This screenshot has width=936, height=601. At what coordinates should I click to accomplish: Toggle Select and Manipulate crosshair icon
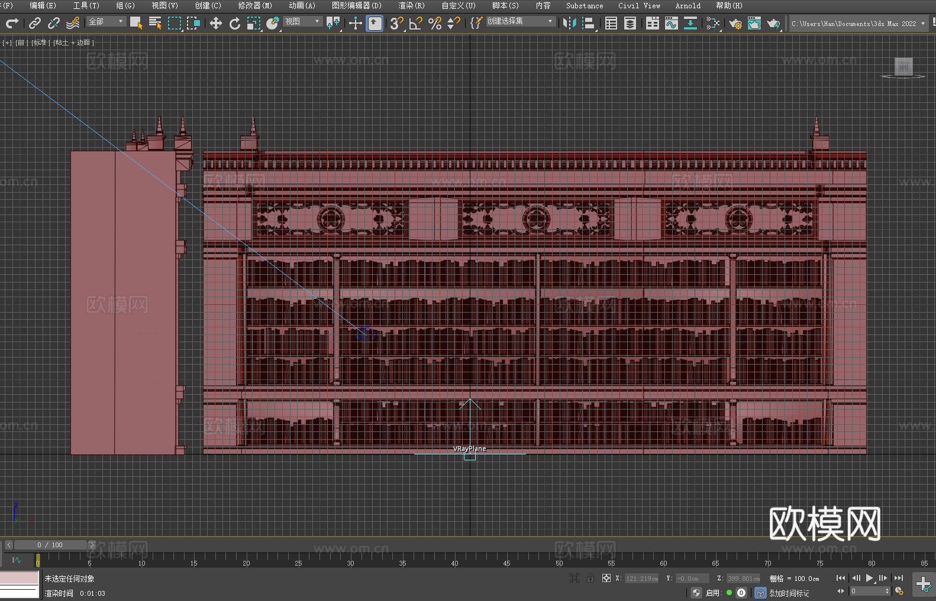click(356, 23)
